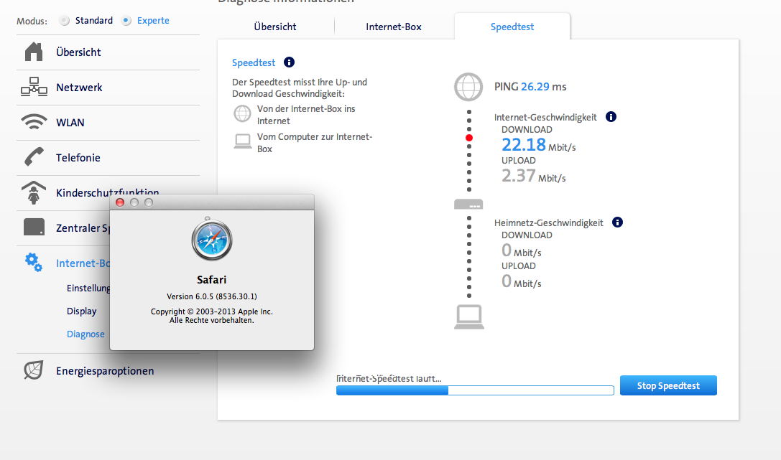
Task: Show info for Internet-Geschwindigkeit
Action: [x=611, y=117]
